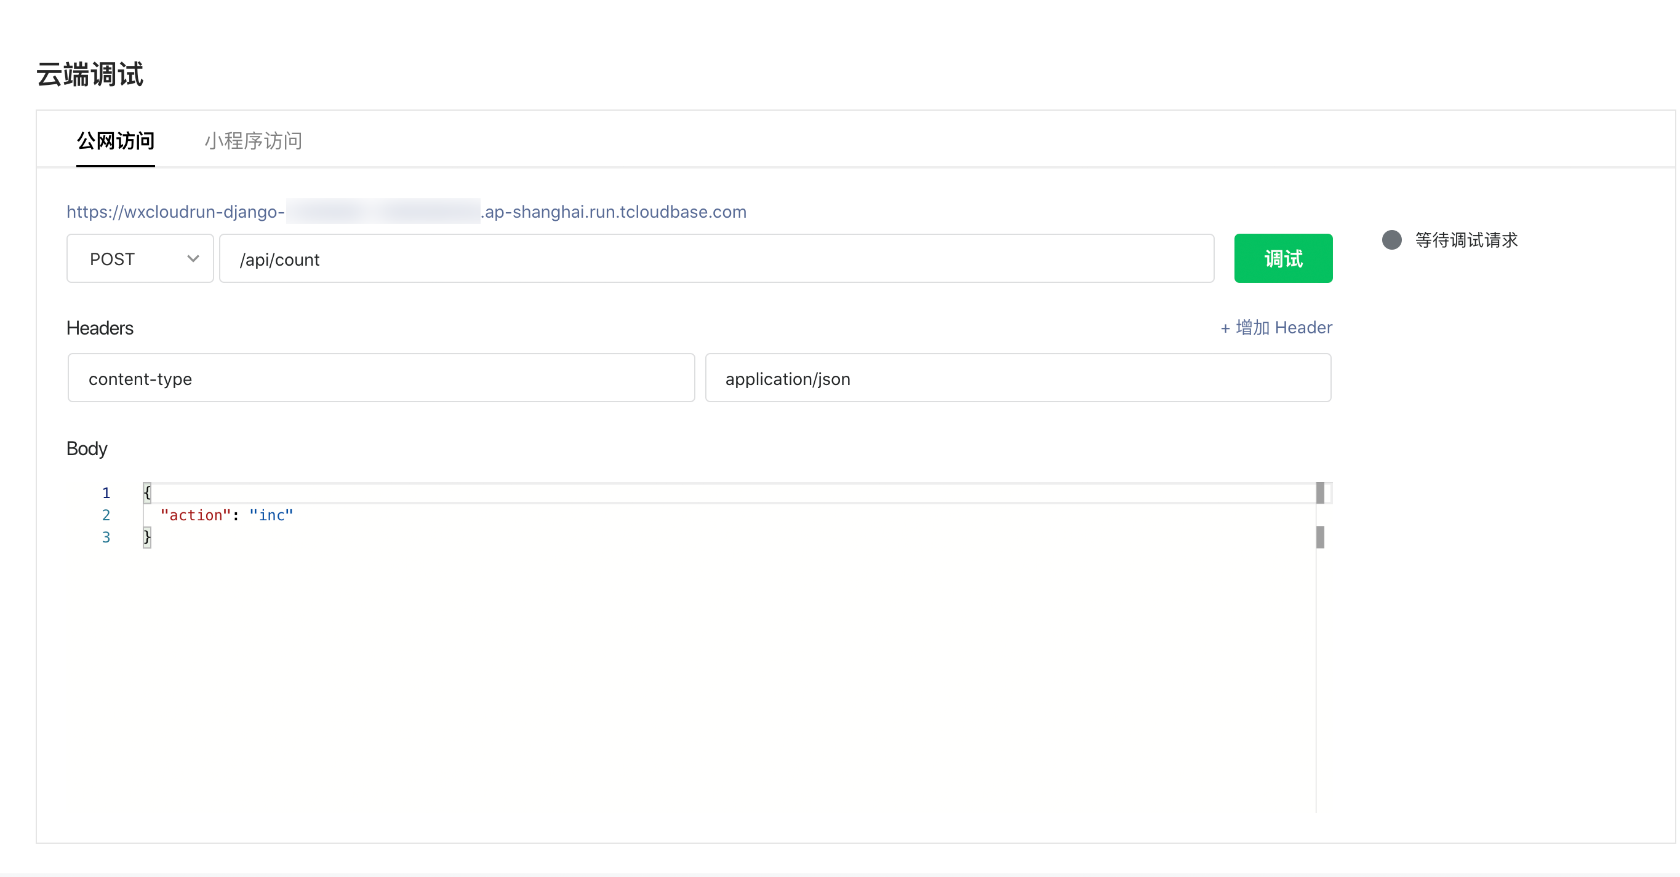This screenshot has width=1680, height=877.
Task: Click the 等待调试请求 status text
Action: (x=1466, y=240)
